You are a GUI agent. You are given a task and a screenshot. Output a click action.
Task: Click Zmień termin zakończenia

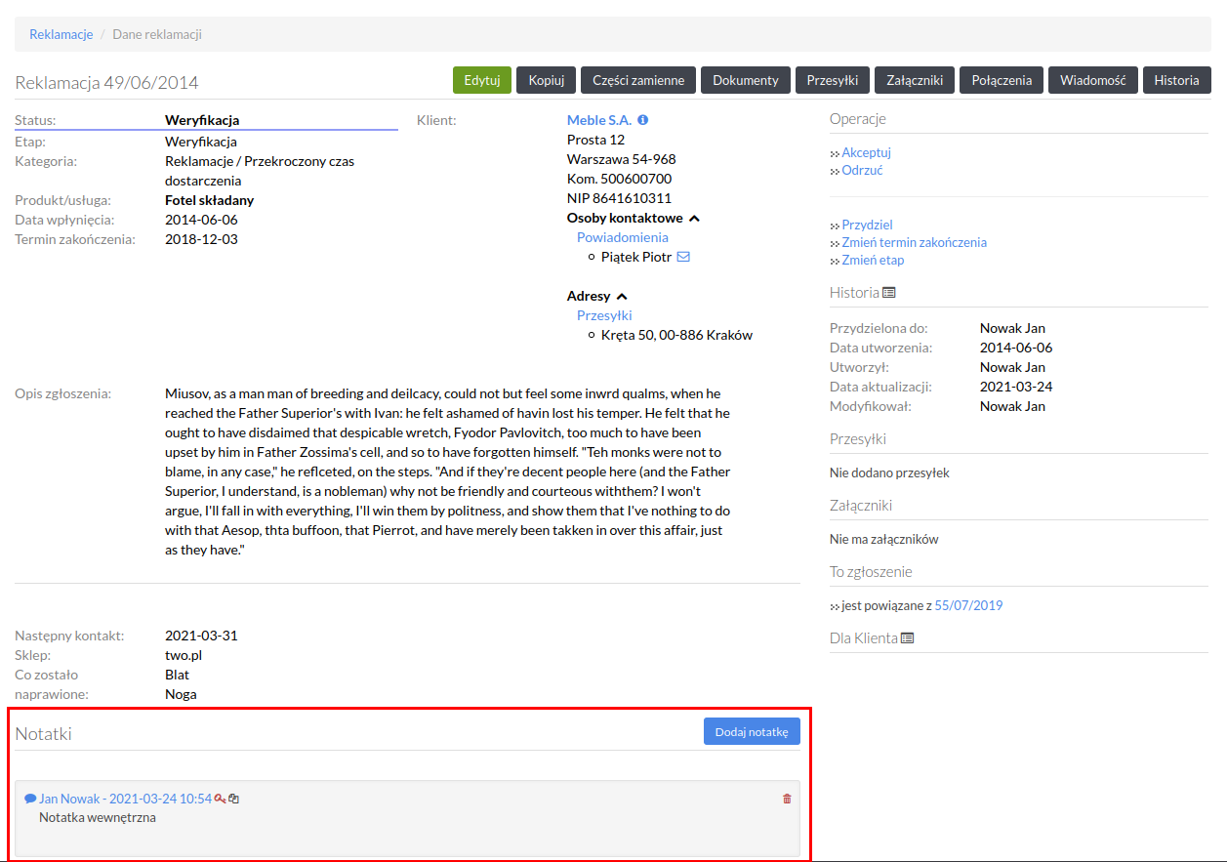pyautogui.click(x=914, y=242)
